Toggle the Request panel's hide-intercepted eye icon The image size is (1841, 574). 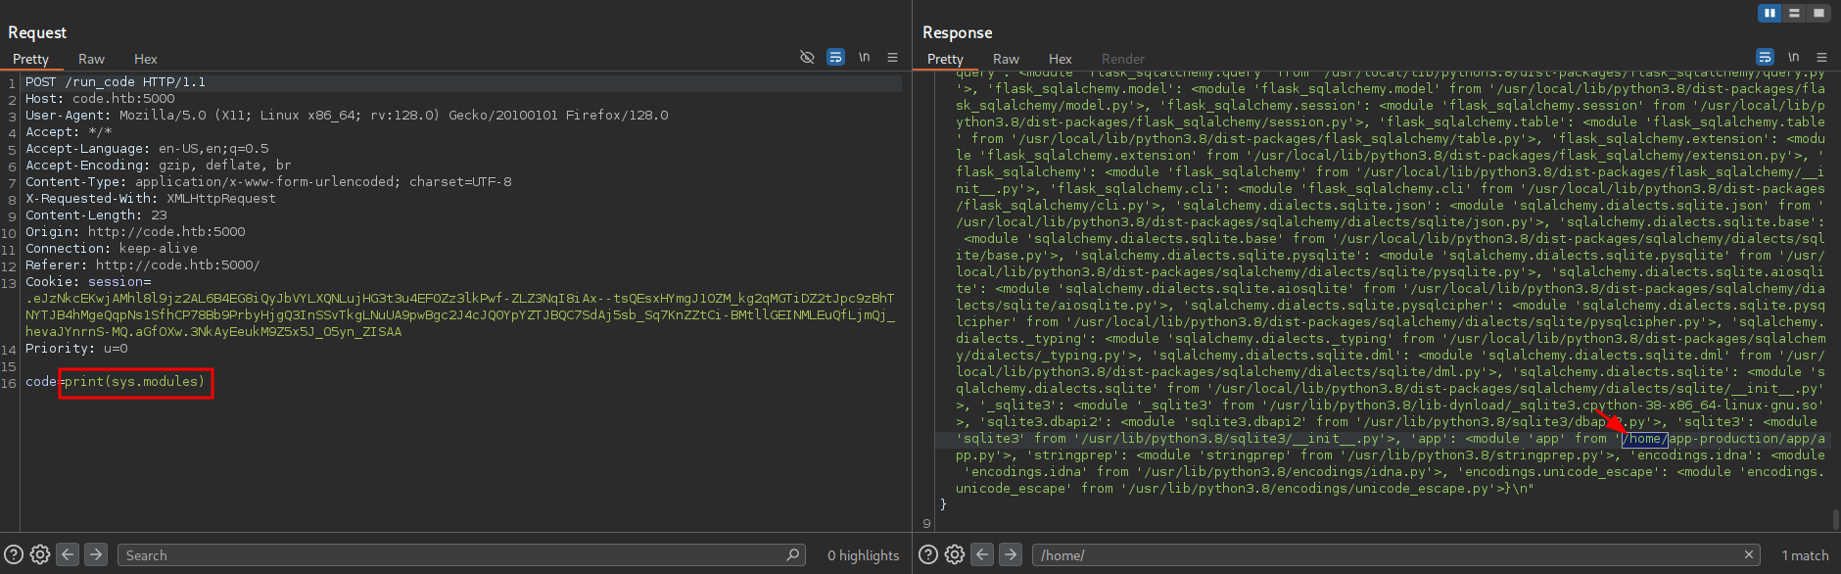807,58
